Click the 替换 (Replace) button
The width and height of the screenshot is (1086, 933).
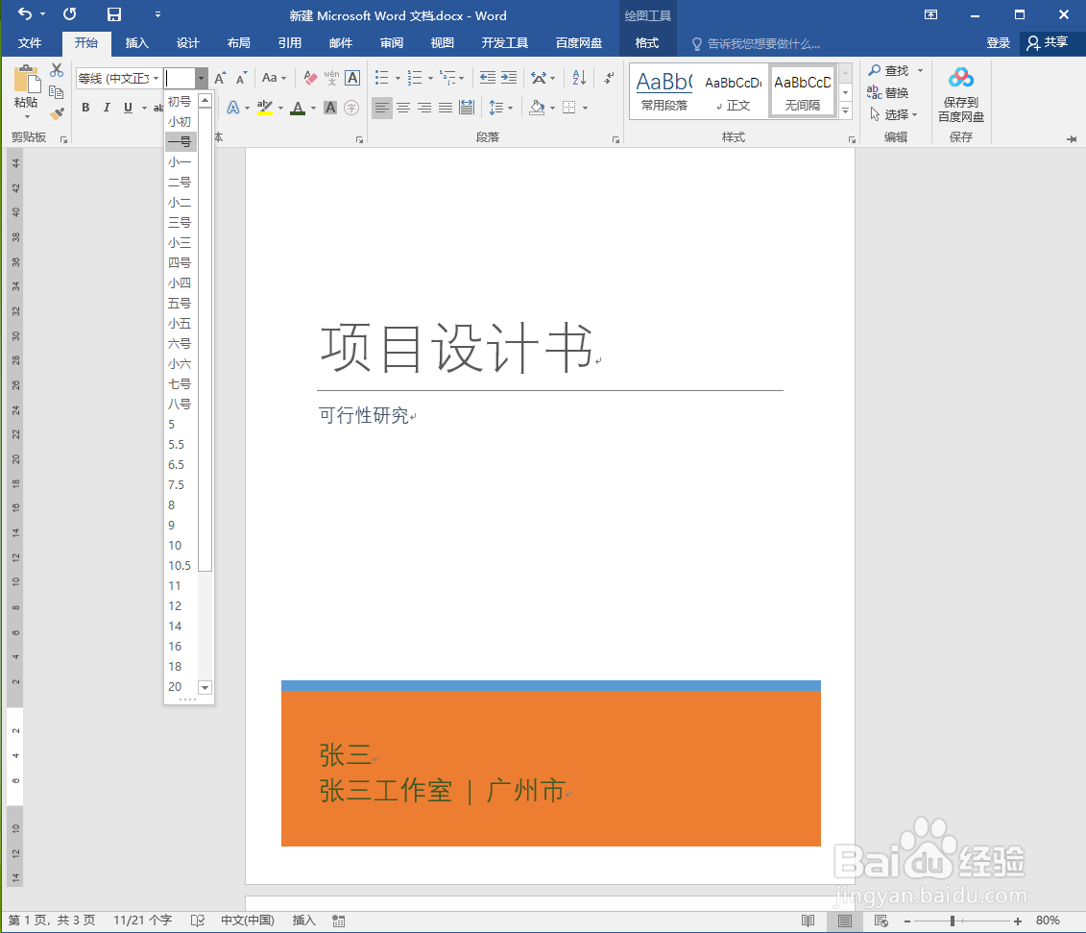895,91
